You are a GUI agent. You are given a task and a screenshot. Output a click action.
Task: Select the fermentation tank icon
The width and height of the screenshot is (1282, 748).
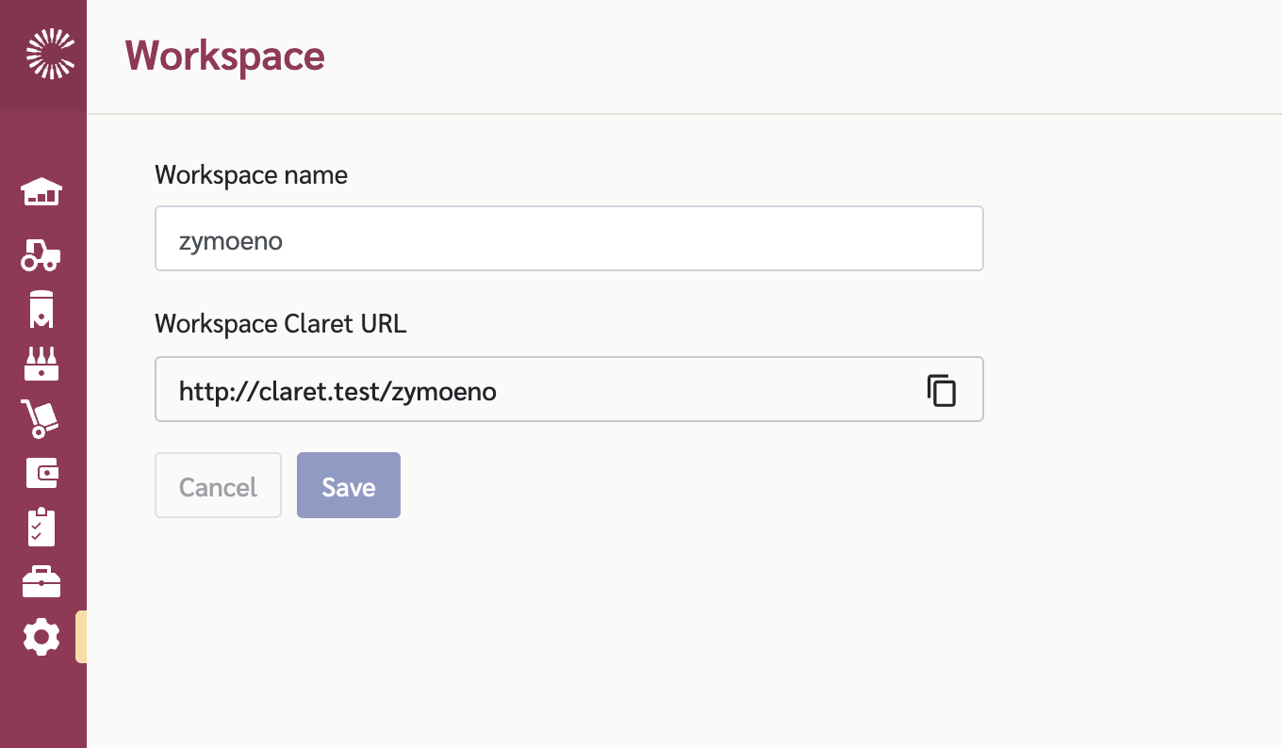point(41,309)
